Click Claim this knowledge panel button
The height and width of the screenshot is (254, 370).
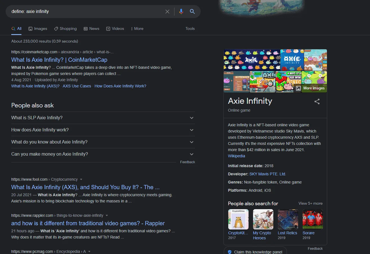click(x=255, y=251)
